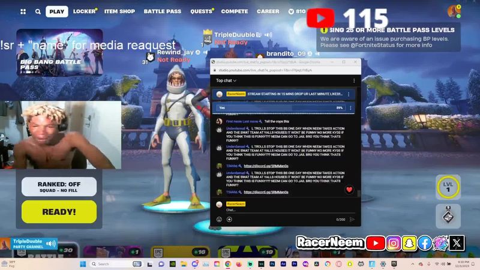
Task: Open emoji picker in chat input
Action: click(x=219, y=219)
